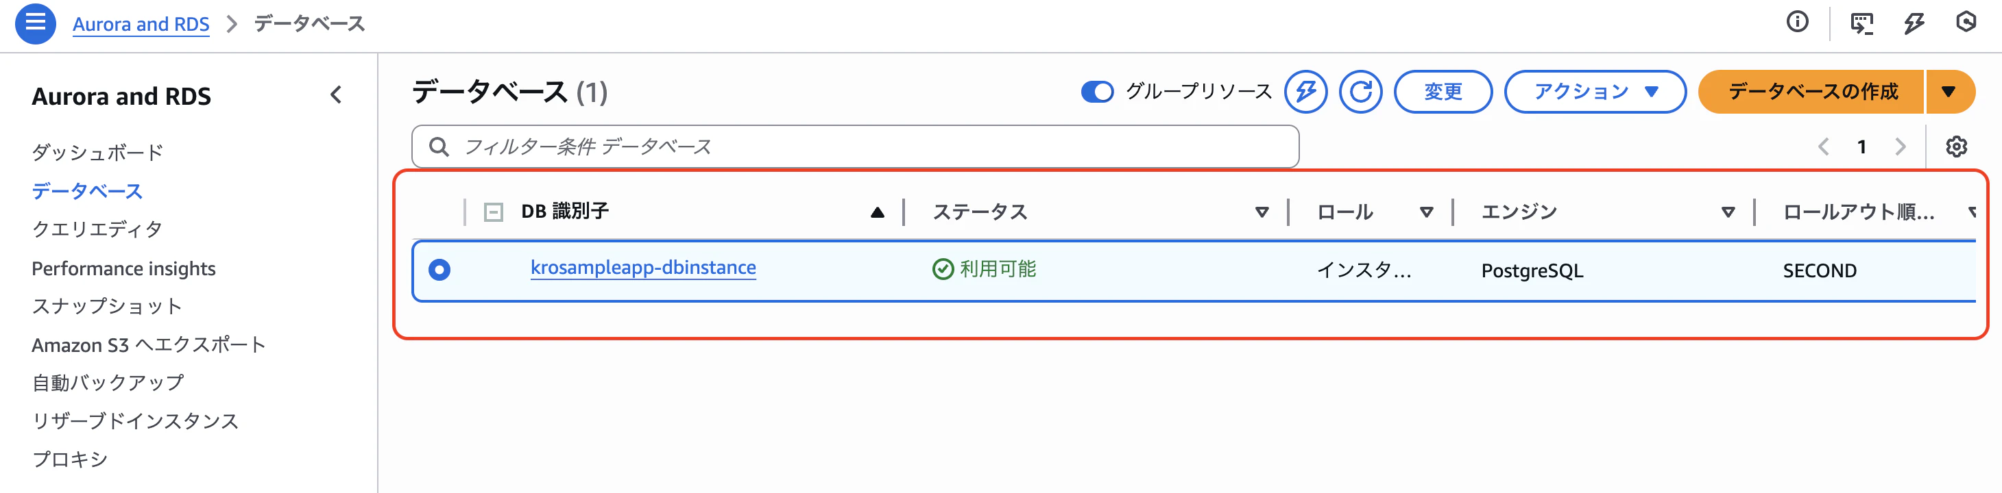Open the navigation hamburger menu
This screenshot has width=2002, height=493.
[34, 23]
